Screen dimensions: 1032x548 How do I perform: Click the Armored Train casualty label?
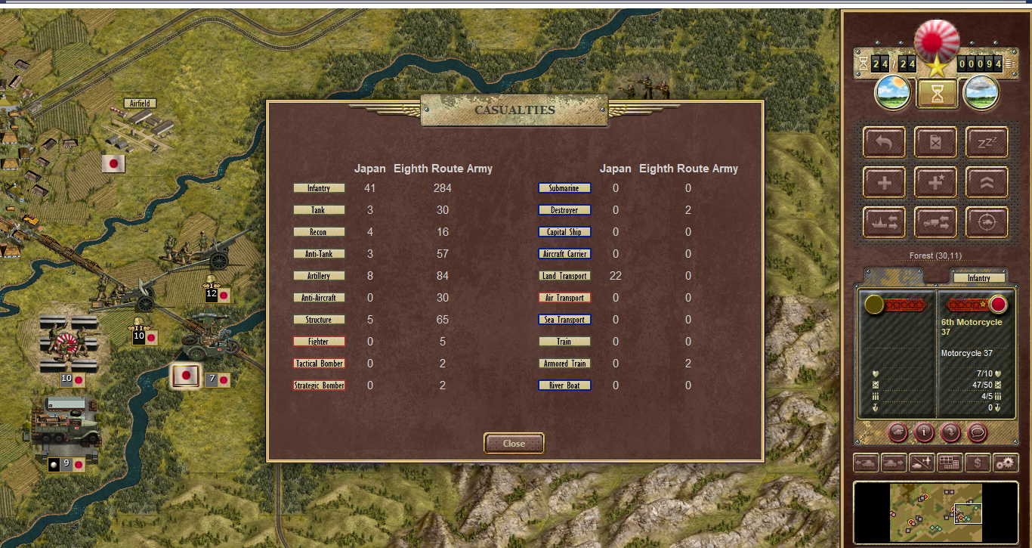pyautogui.click(x=564, y=364)
